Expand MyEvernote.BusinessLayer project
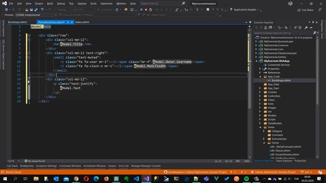 tap(256, 42)
